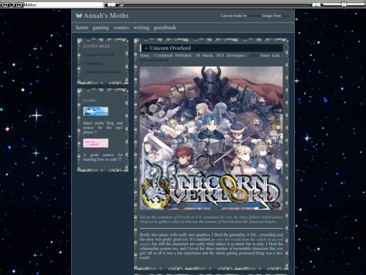This screenshot has width=366, height=275.
Task: Follow the 'here' image source link
Action: [x=285, y=16]
